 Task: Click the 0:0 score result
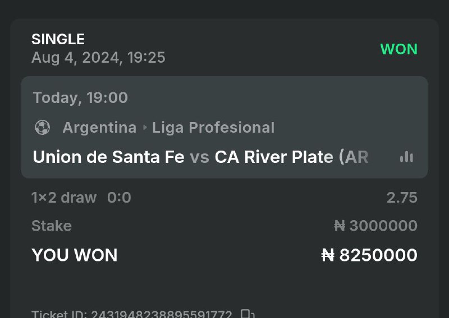pos(119,198)
